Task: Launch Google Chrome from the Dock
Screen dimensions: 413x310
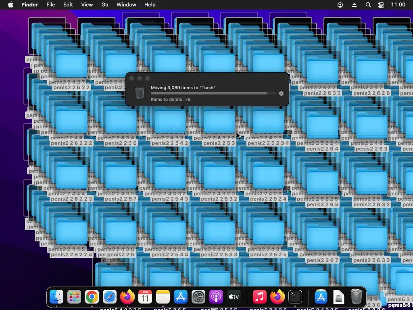Action: pyautogui.click(x=92, y=297)
